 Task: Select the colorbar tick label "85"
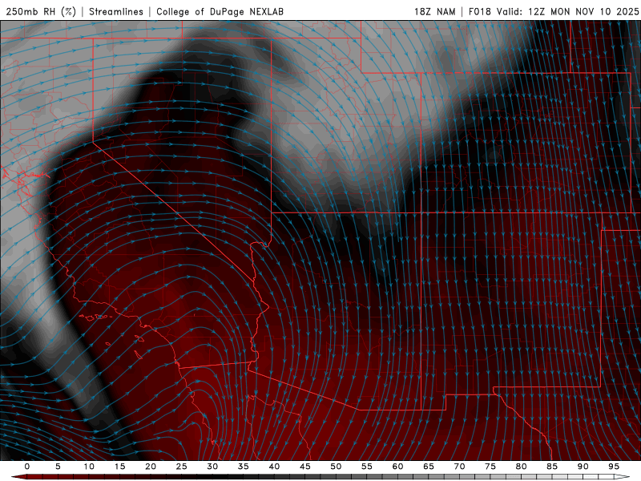point(552,467)
